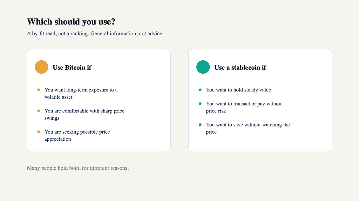Select the 'Use a stablecoin if' card heading

240,67
